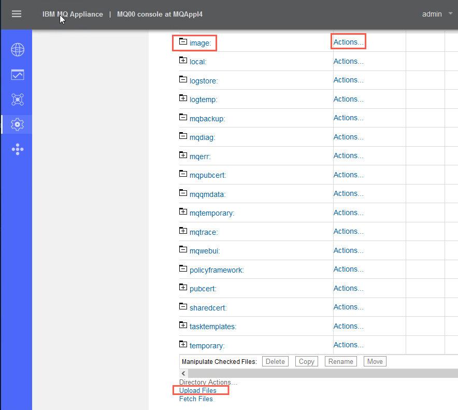Open the mqwebui: directory link

[x=205, y=251]
